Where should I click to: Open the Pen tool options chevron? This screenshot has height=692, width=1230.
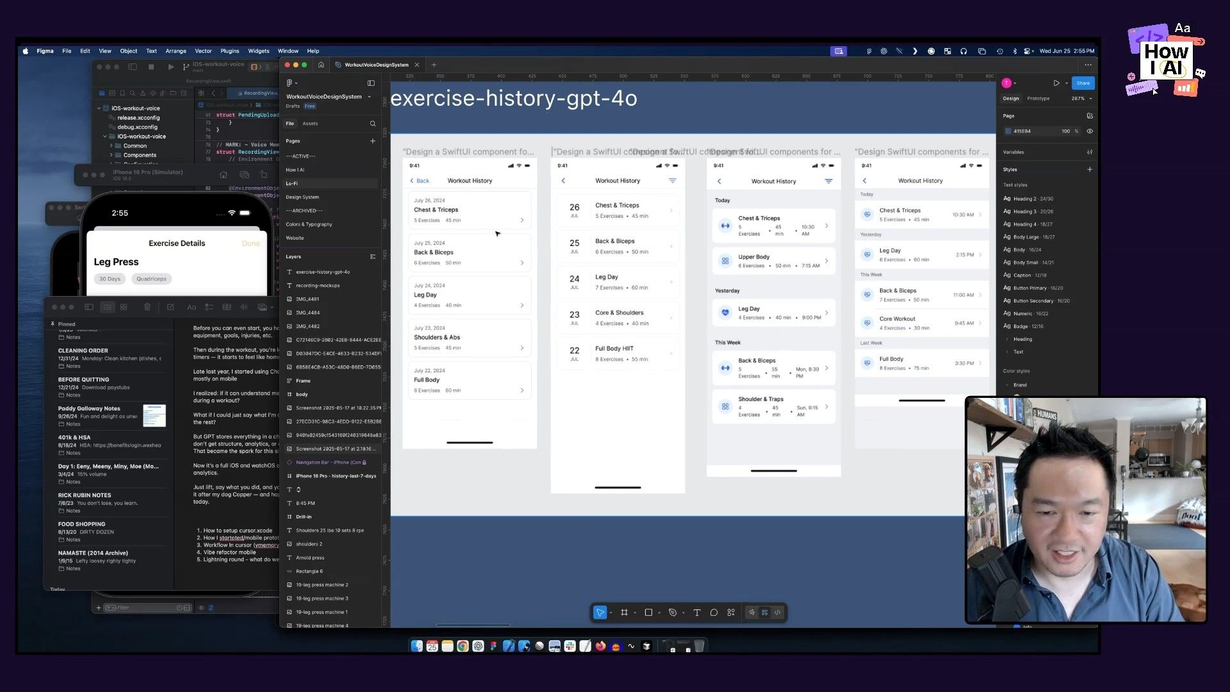tap(684, 613)
